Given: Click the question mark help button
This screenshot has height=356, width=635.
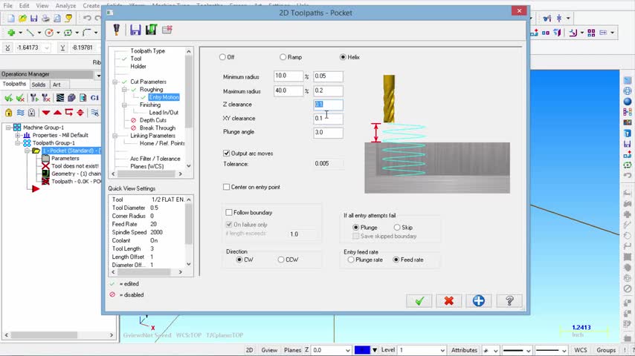Looking at the screenshot, I should (509, 300).
